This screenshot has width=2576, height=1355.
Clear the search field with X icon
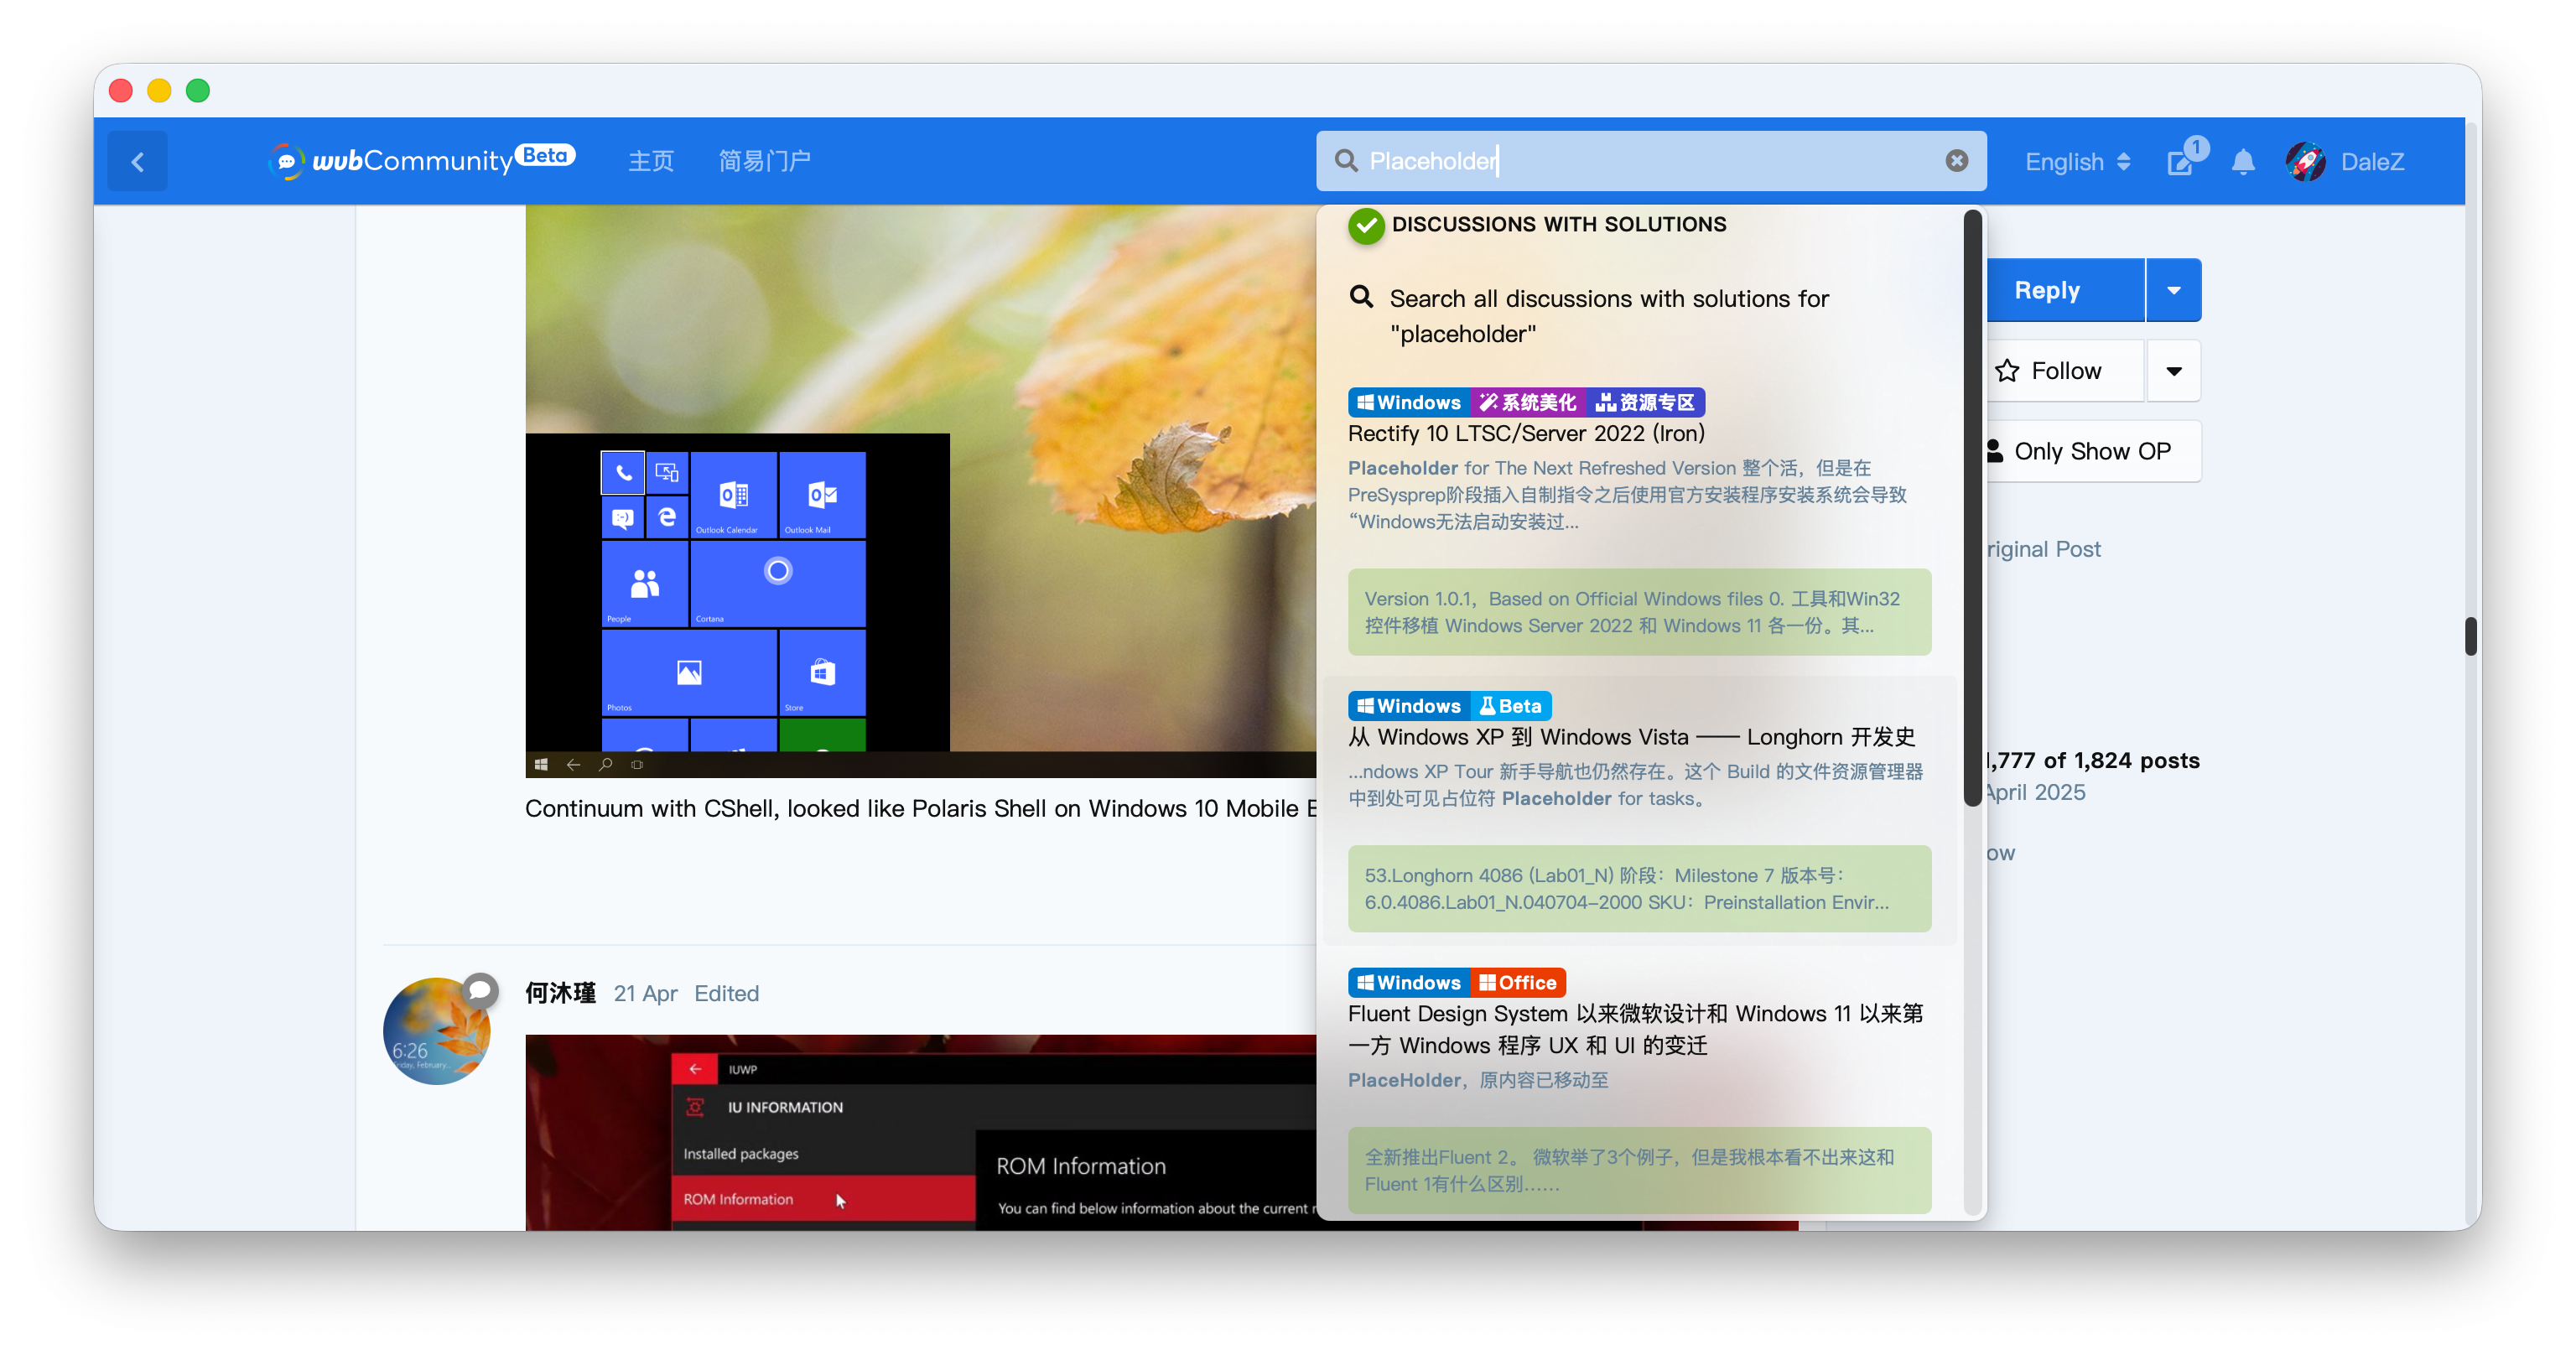[x=1956, y=161]
